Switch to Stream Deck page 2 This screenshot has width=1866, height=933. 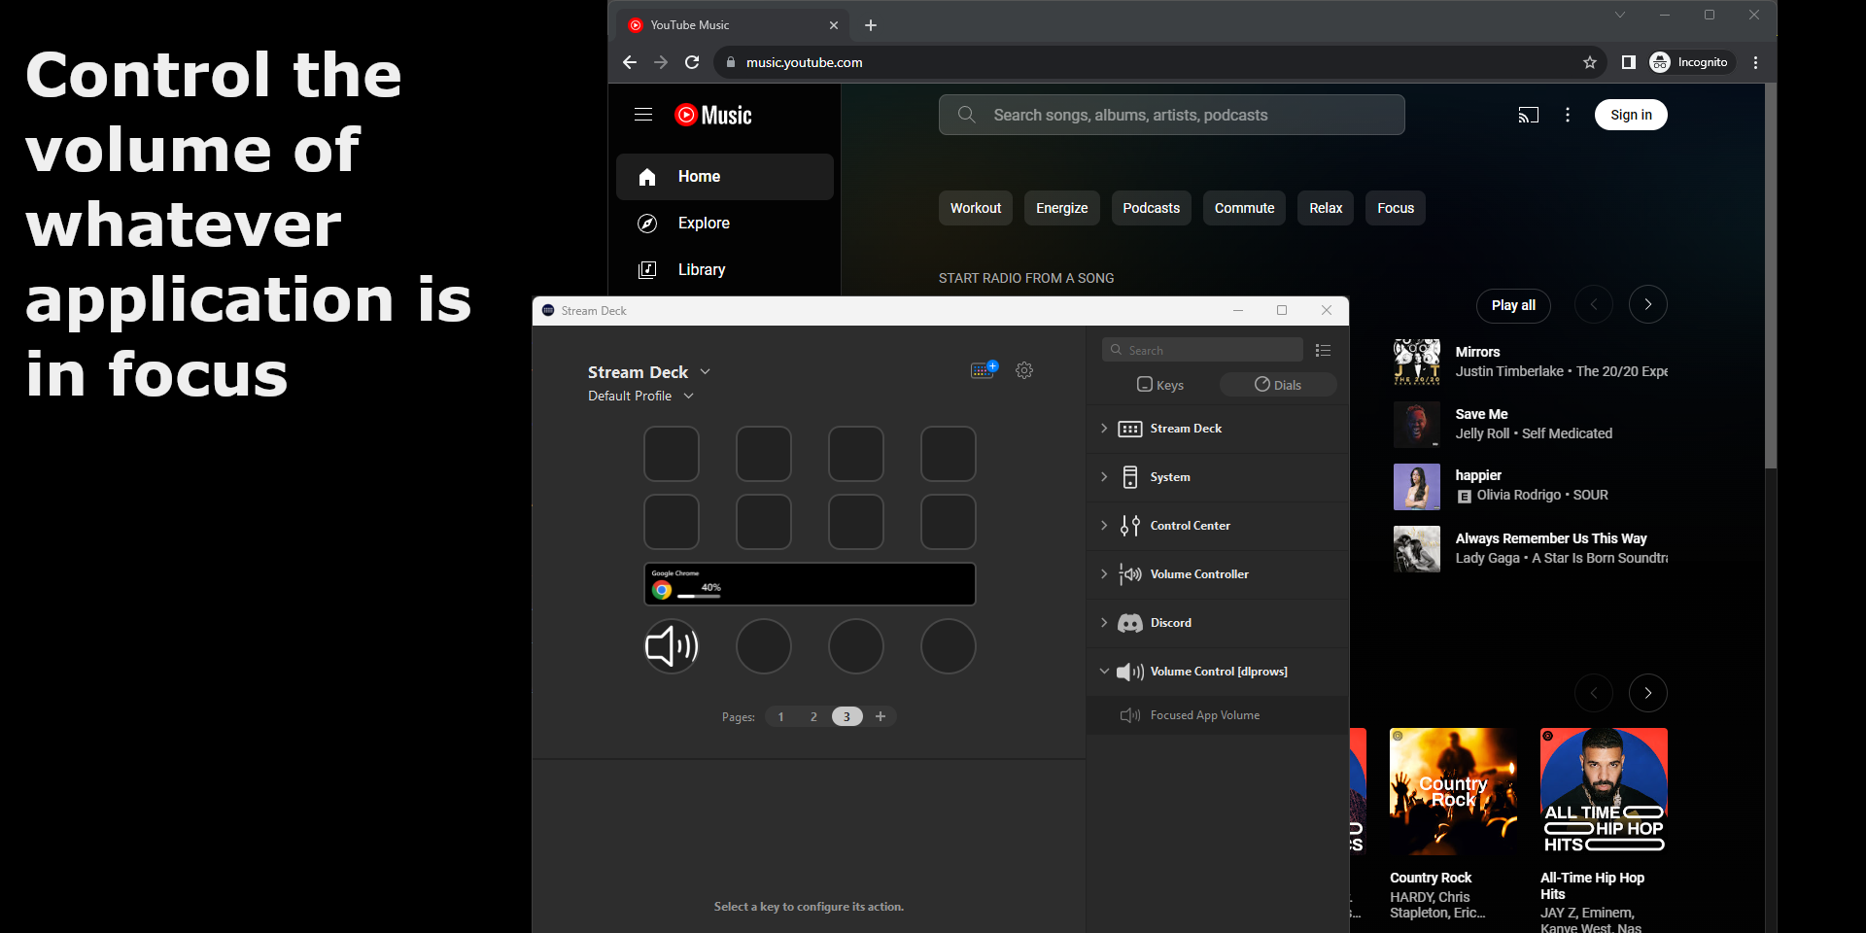813,716
